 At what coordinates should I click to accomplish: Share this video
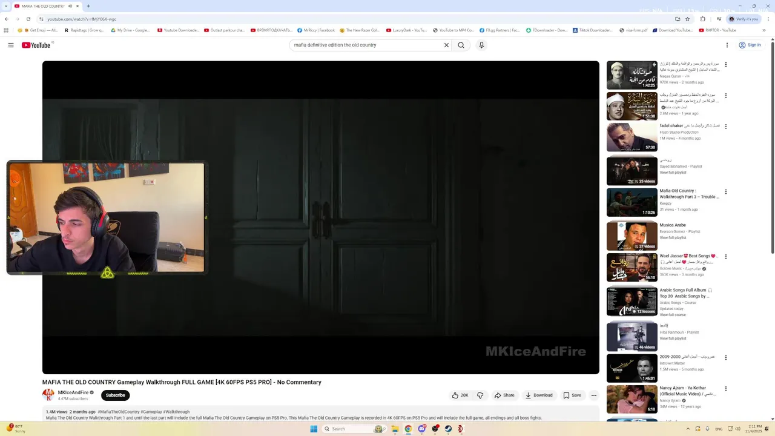[x=504, y=395]
